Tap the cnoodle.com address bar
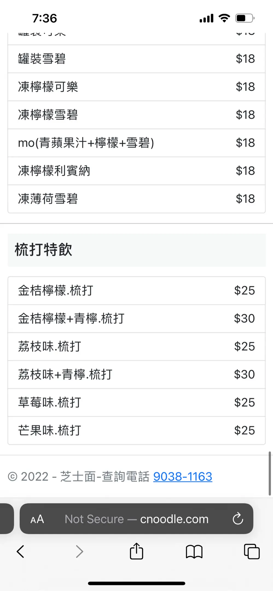This screenshot has width=273, height=591. pos(137,519)
